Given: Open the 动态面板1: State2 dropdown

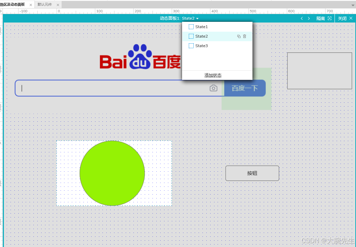Looking at the screenshot, I should tap(179, 18).
